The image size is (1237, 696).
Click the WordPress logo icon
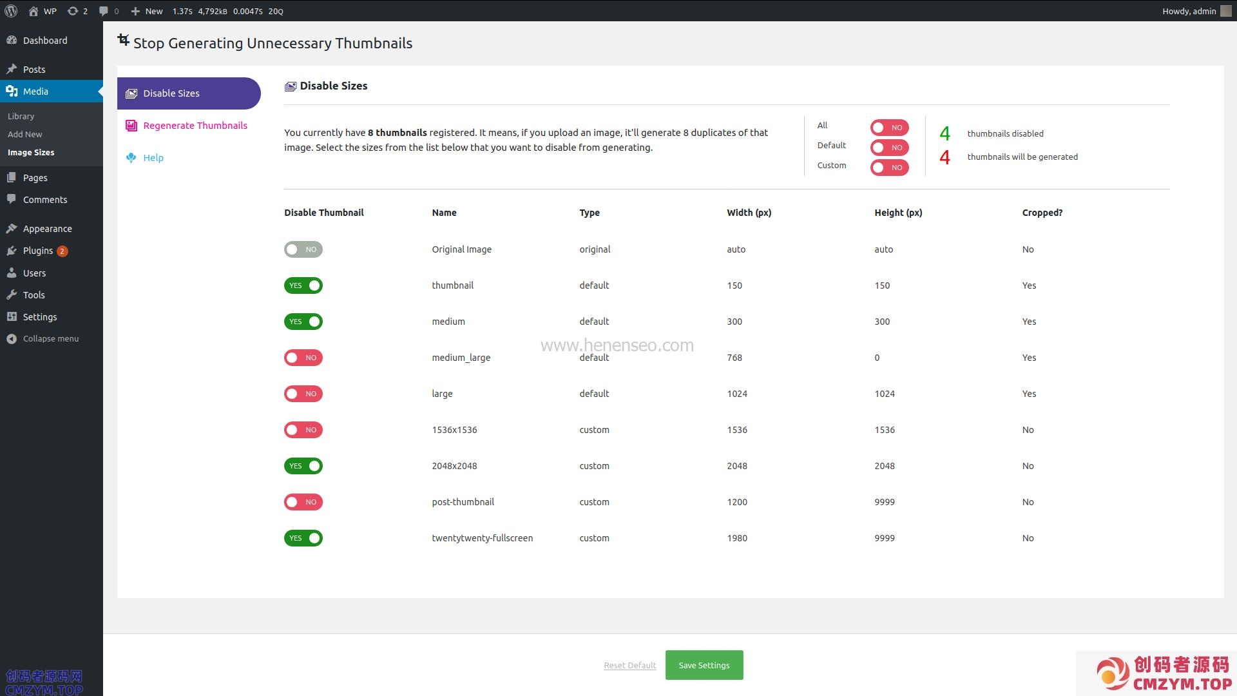[x=11, y=11]
